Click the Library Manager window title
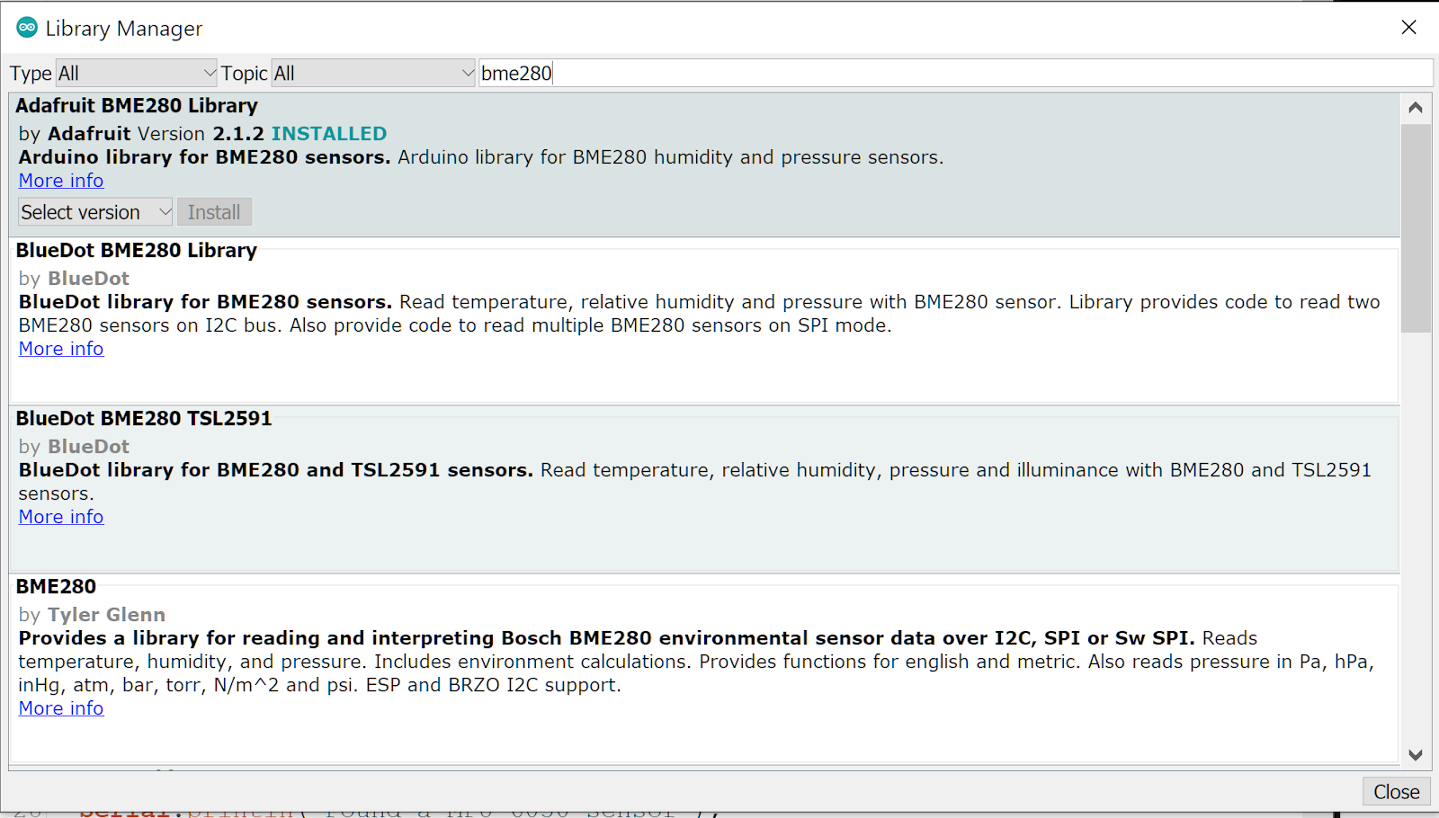This screenshot has height=818, width=1439. pos(124,29)
